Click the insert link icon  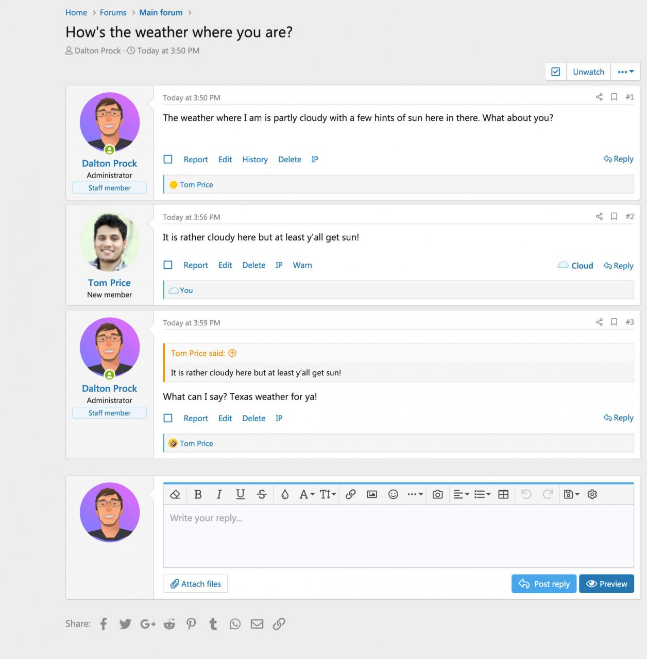point(351,494)
